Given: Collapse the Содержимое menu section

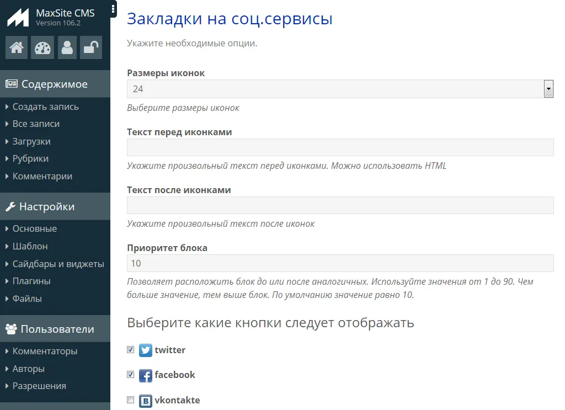Looking at the screenshot, I should (x=54, y=84).
